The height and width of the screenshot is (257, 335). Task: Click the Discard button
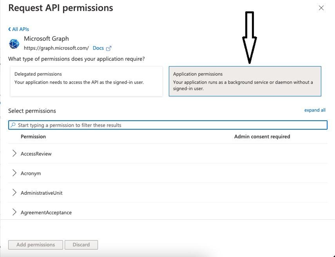pyautogui.click(x=81, y=245)
